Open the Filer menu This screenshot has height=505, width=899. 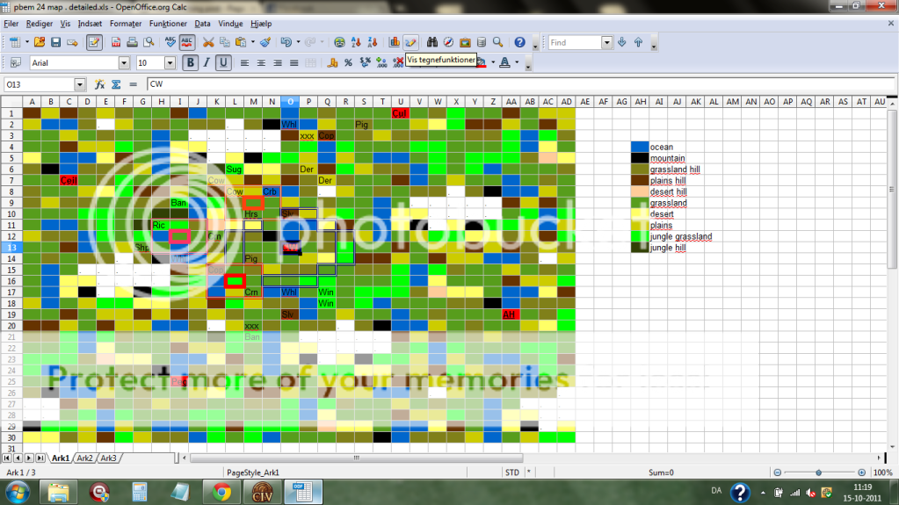click(11, 24)
